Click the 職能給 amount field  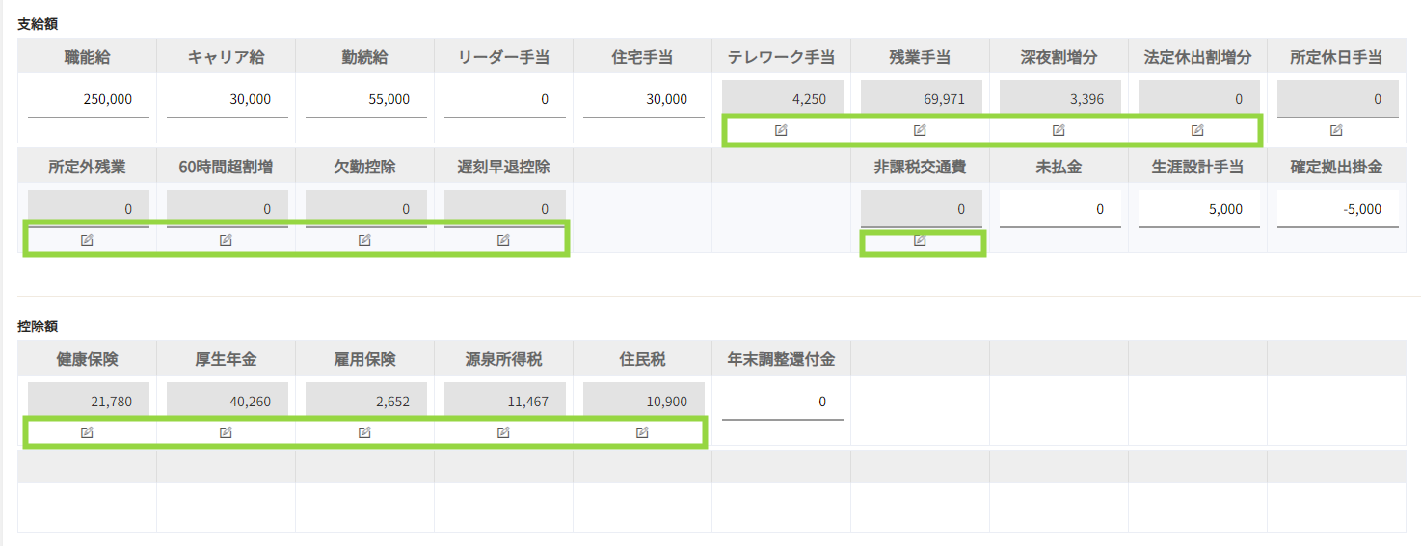point(88,99)
